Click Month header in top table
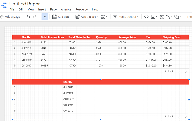The image size is (192, 121). tap(26, 37)
